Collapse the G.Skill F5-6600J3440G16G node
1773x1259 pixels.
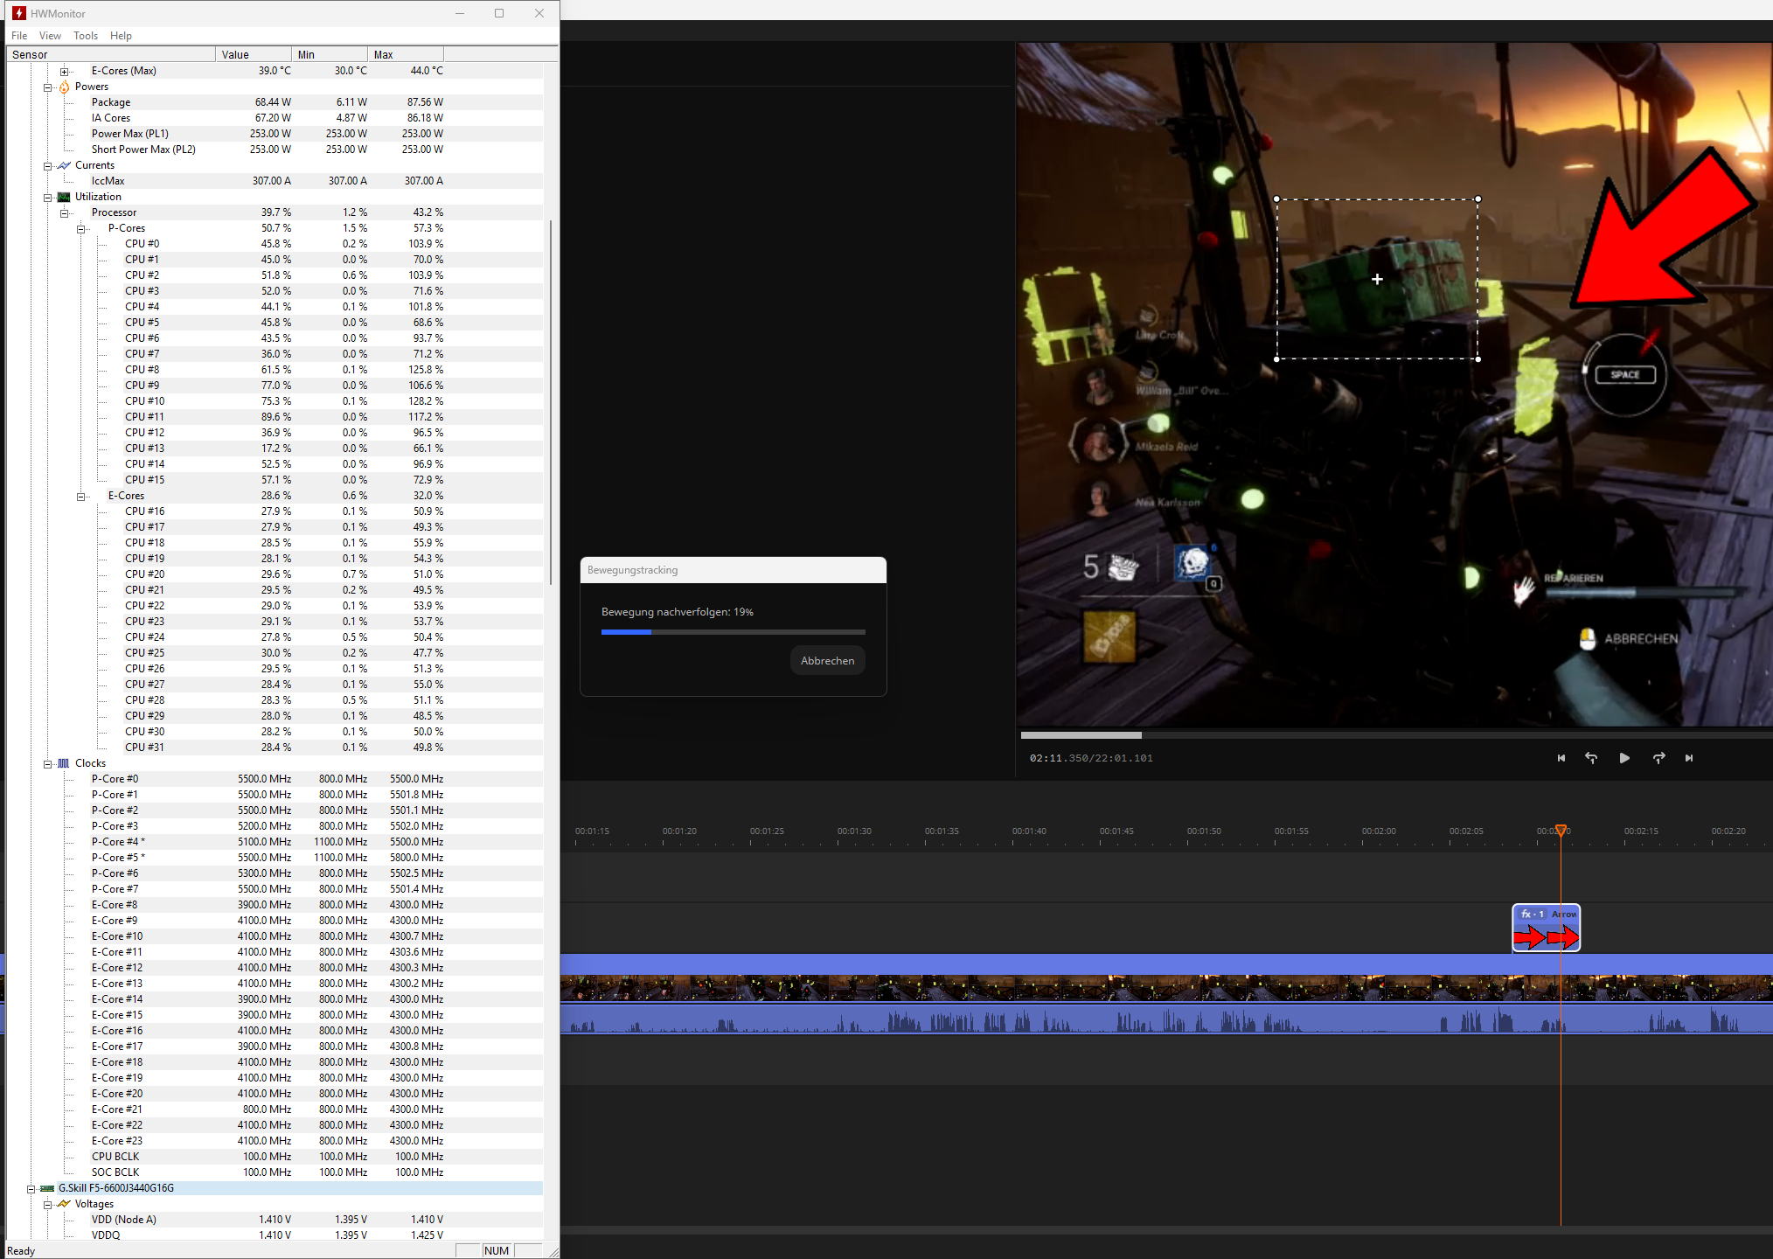pos(31,1189)
